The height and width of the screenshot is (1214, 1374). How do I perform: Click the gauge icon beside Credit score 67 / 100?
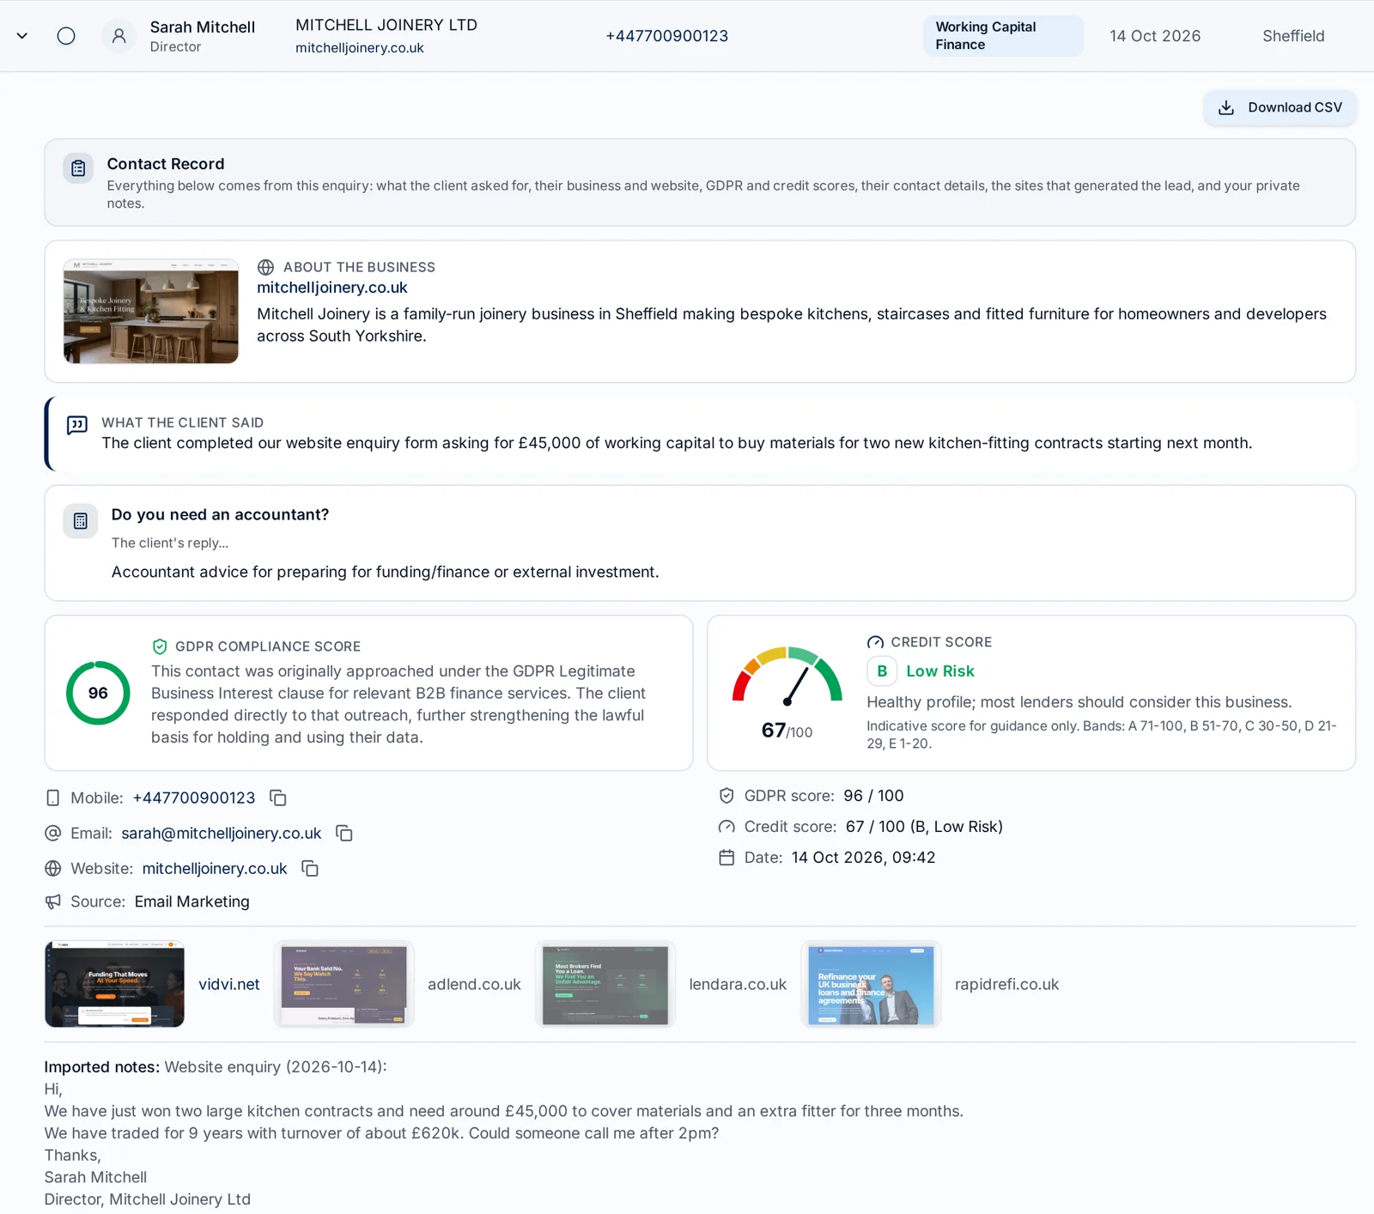[727, 827]
